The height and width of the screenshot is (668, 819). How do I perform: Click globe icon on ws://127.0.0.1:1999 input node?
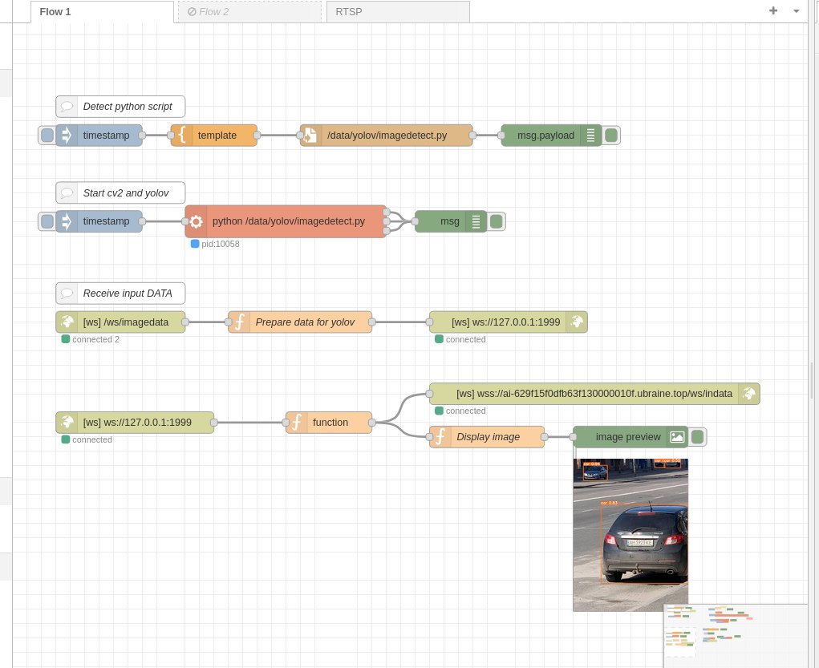pyautogui.click(x=67, y=423)
